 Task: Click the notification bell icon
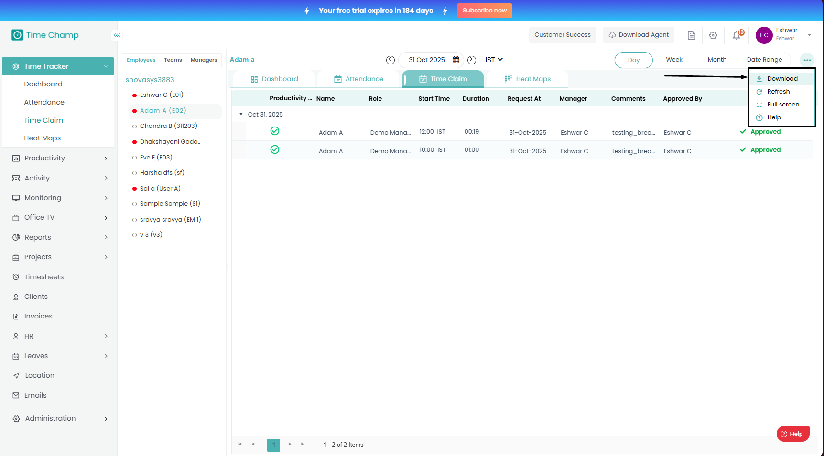coord(737,35)
